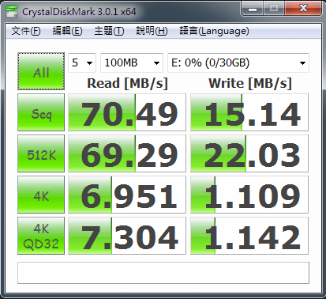Click the empty comment field at the bottom
The width and height of the screenshot is (326, 299).
(163, 273)
